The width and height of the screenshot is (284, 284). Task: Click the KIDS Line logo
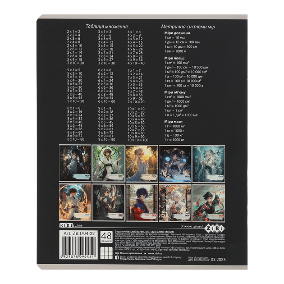pos(71,225)
